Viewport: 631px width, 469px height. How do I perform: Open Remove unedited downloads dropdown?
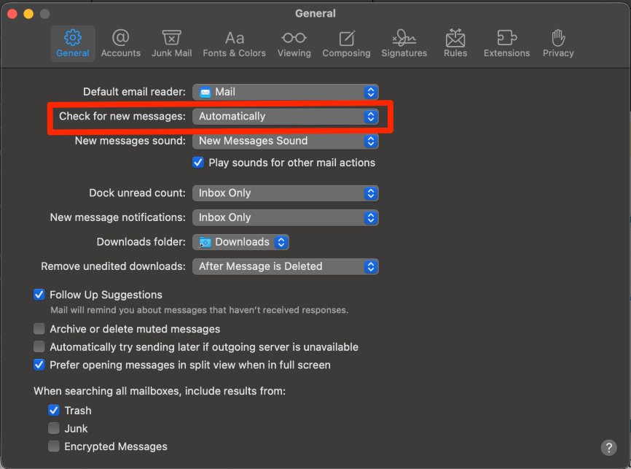pyautogui.click(x=286, y=266)
